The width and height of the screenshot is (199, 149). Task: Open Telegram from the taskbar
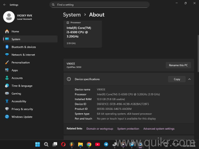coord(106,144)
